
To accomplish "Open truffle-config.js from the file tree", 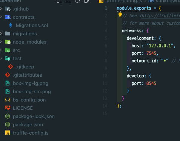I will [x=31, y=133].
